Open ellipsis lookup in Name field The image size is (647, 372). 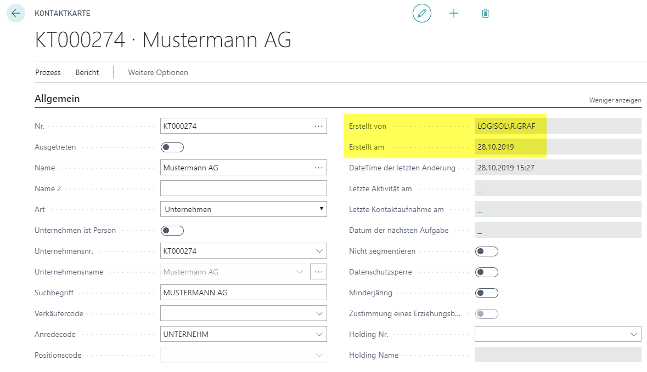pyautogui.click(x=318, y=168)
